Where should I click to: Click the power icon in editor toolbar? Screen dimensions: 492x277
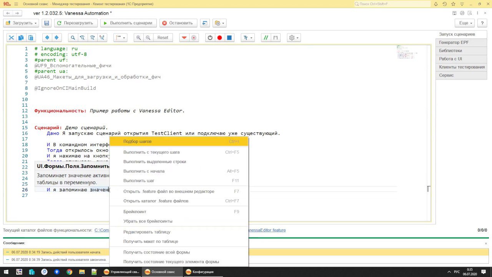pos(210,38)
